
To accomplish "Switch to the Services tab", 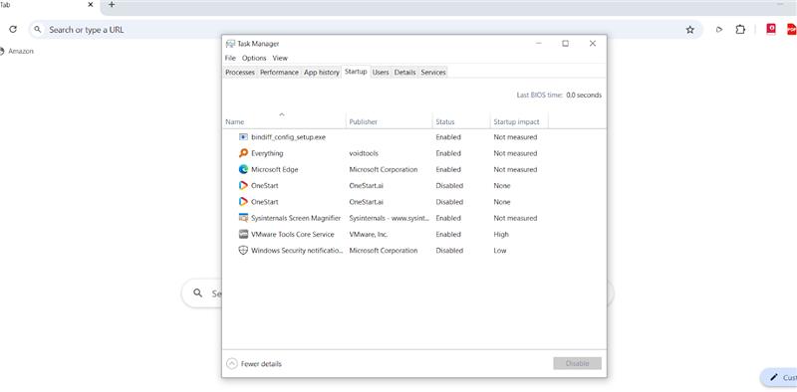I will click(433, 73).
